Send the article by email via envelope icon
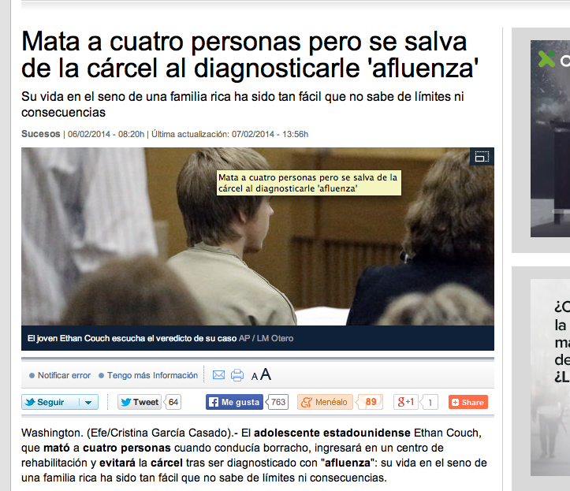This screenshot has width=570, height=491. tap(219, 375)
